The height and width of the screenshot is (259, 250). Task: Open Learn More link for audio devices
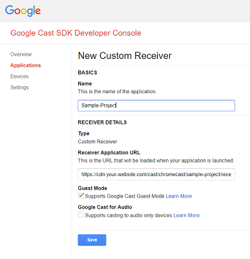click(x=187, y=216)
